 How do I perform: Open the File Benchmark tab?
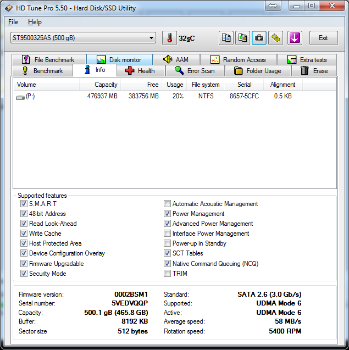49,59
